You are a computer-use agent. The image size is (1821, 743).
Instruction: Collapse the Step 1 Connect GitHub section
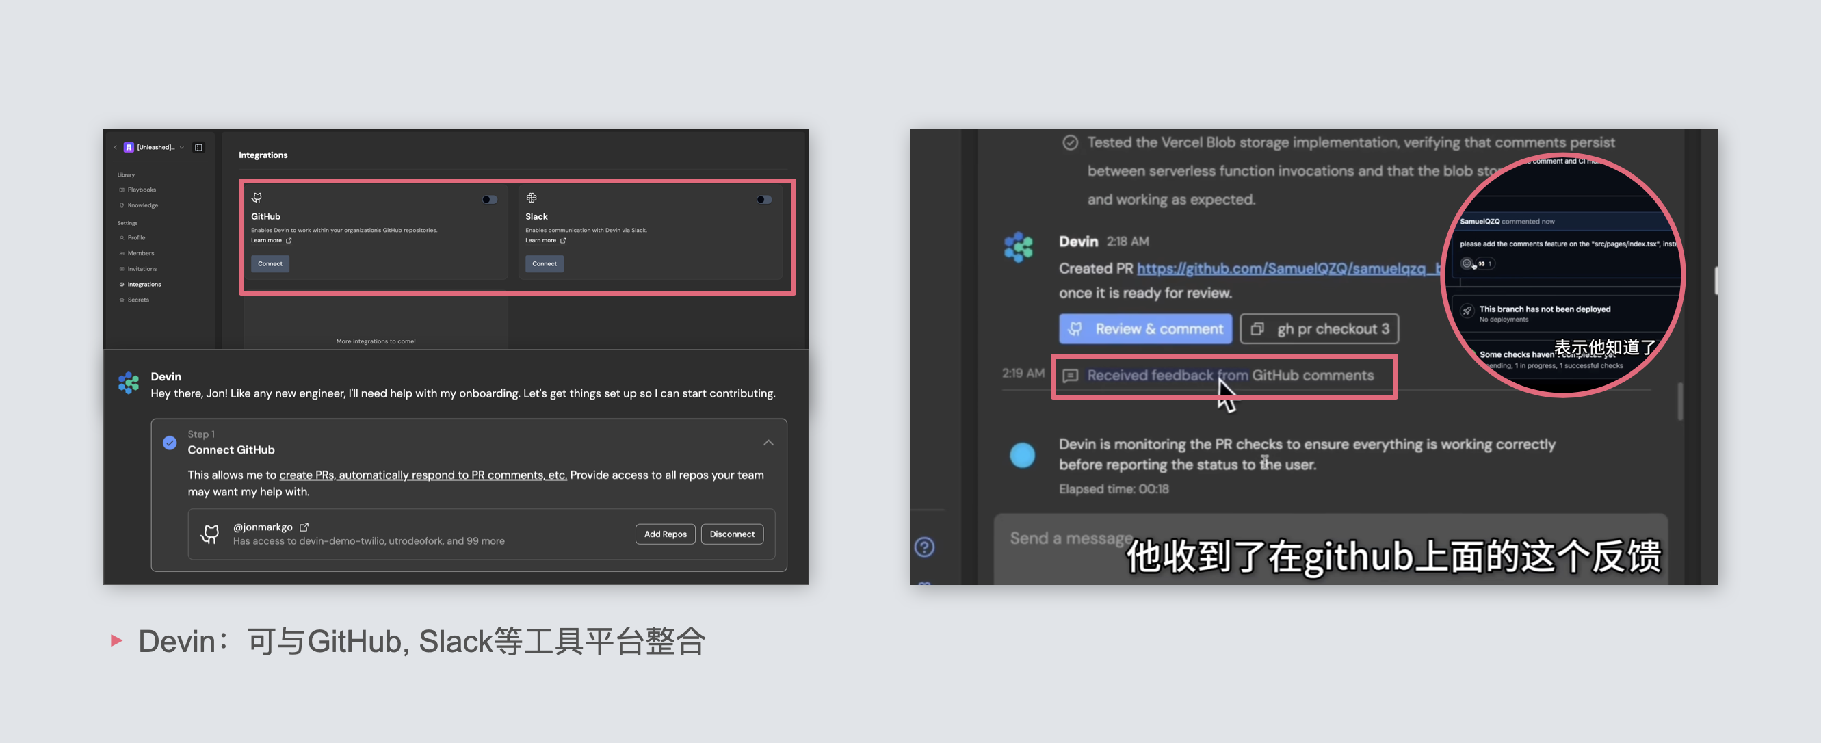click(768, 443)
